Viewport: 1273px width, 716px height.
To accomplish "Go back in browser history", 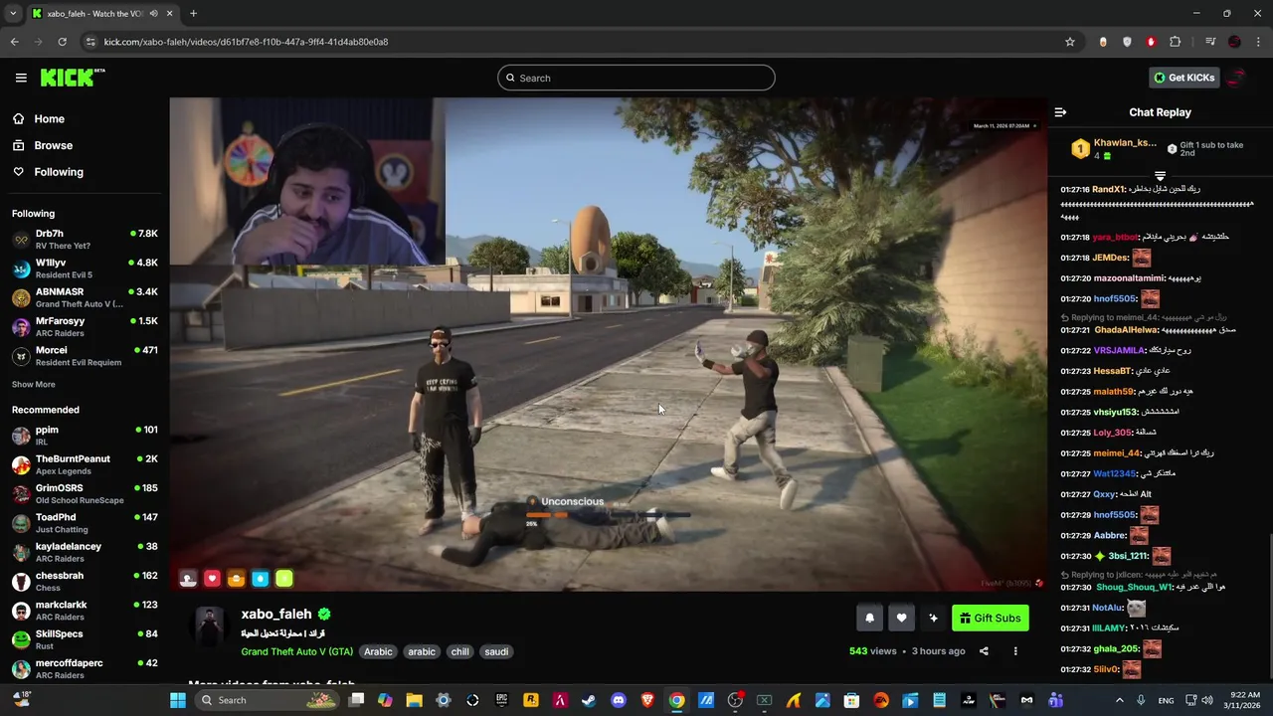I will point(14,42).
